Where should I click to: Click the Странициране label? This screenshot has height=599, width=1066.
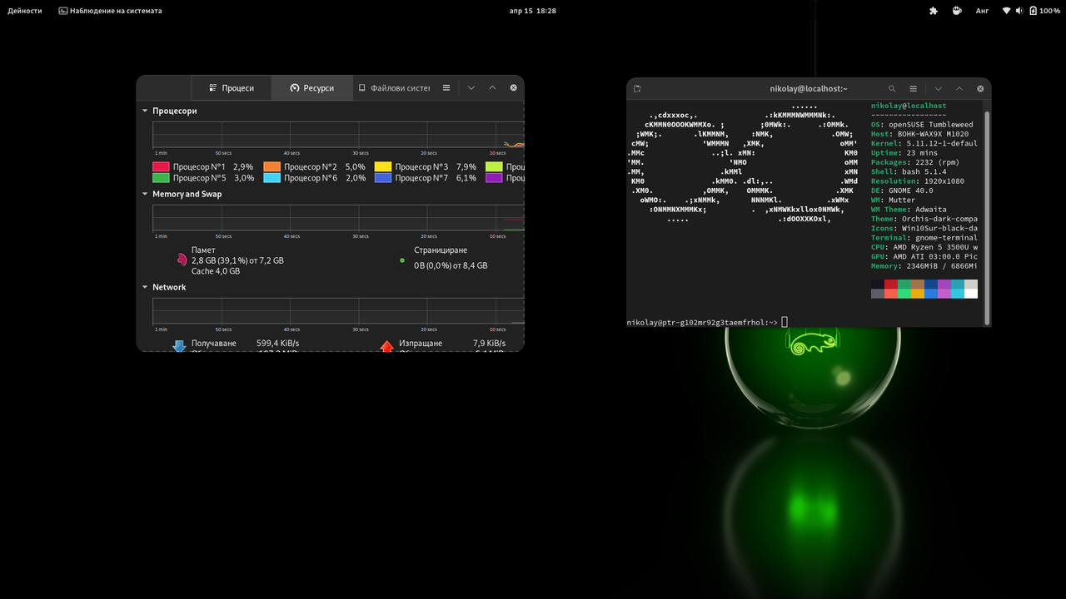click(441, 250)
